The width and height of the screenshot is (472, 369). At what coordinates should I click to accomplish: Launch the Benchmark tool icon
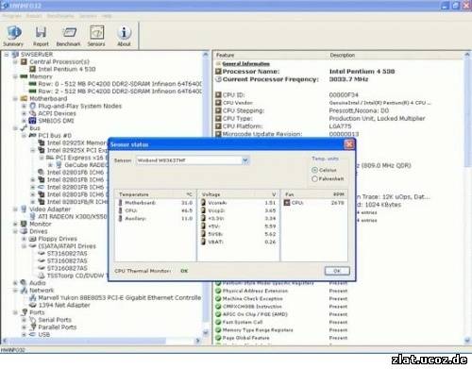click(x=68, y=36)
